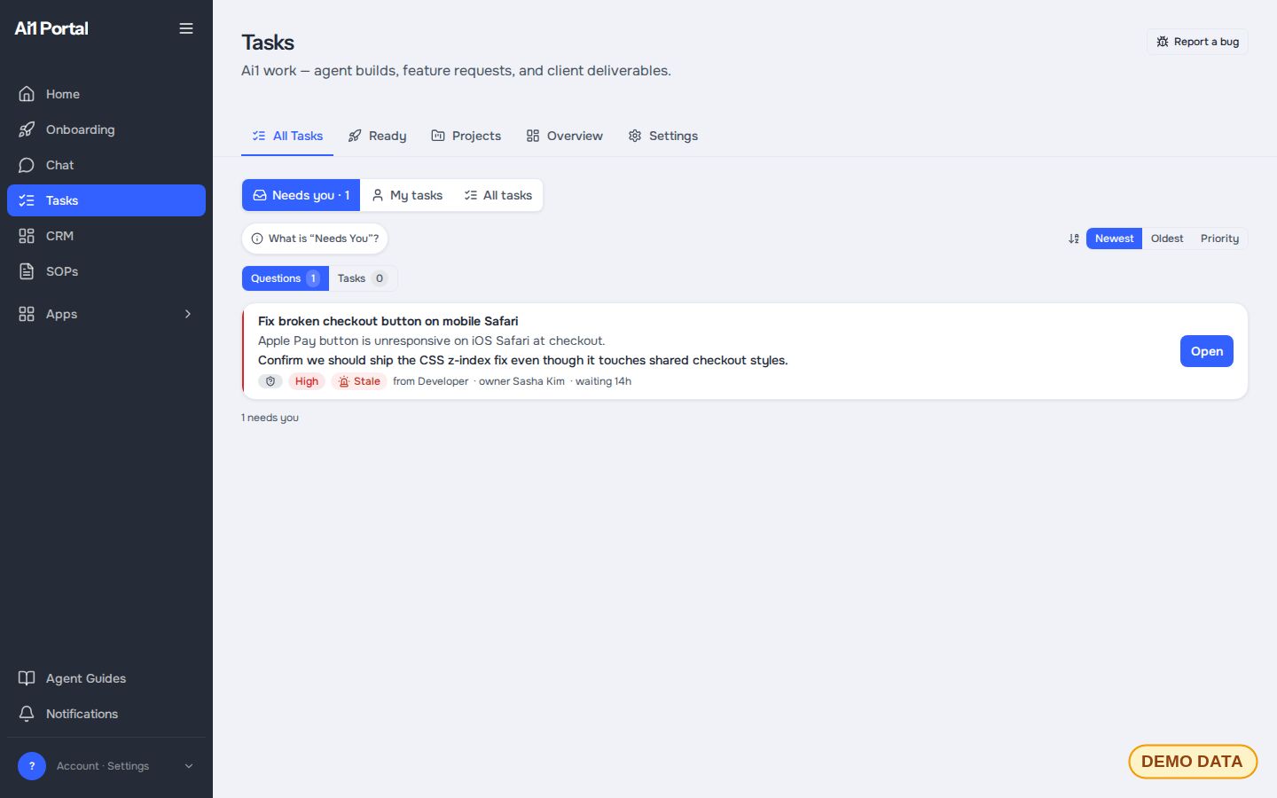This screenshot has width=1277, height=798.
Task: Expand the Apps submenu chevron
Action: coord(188,314)
